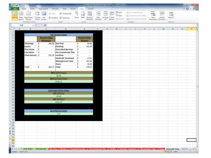Toggle the Gridlines checkbox
Viewport: 211px width, 158px height.
[x=50, y=17]
